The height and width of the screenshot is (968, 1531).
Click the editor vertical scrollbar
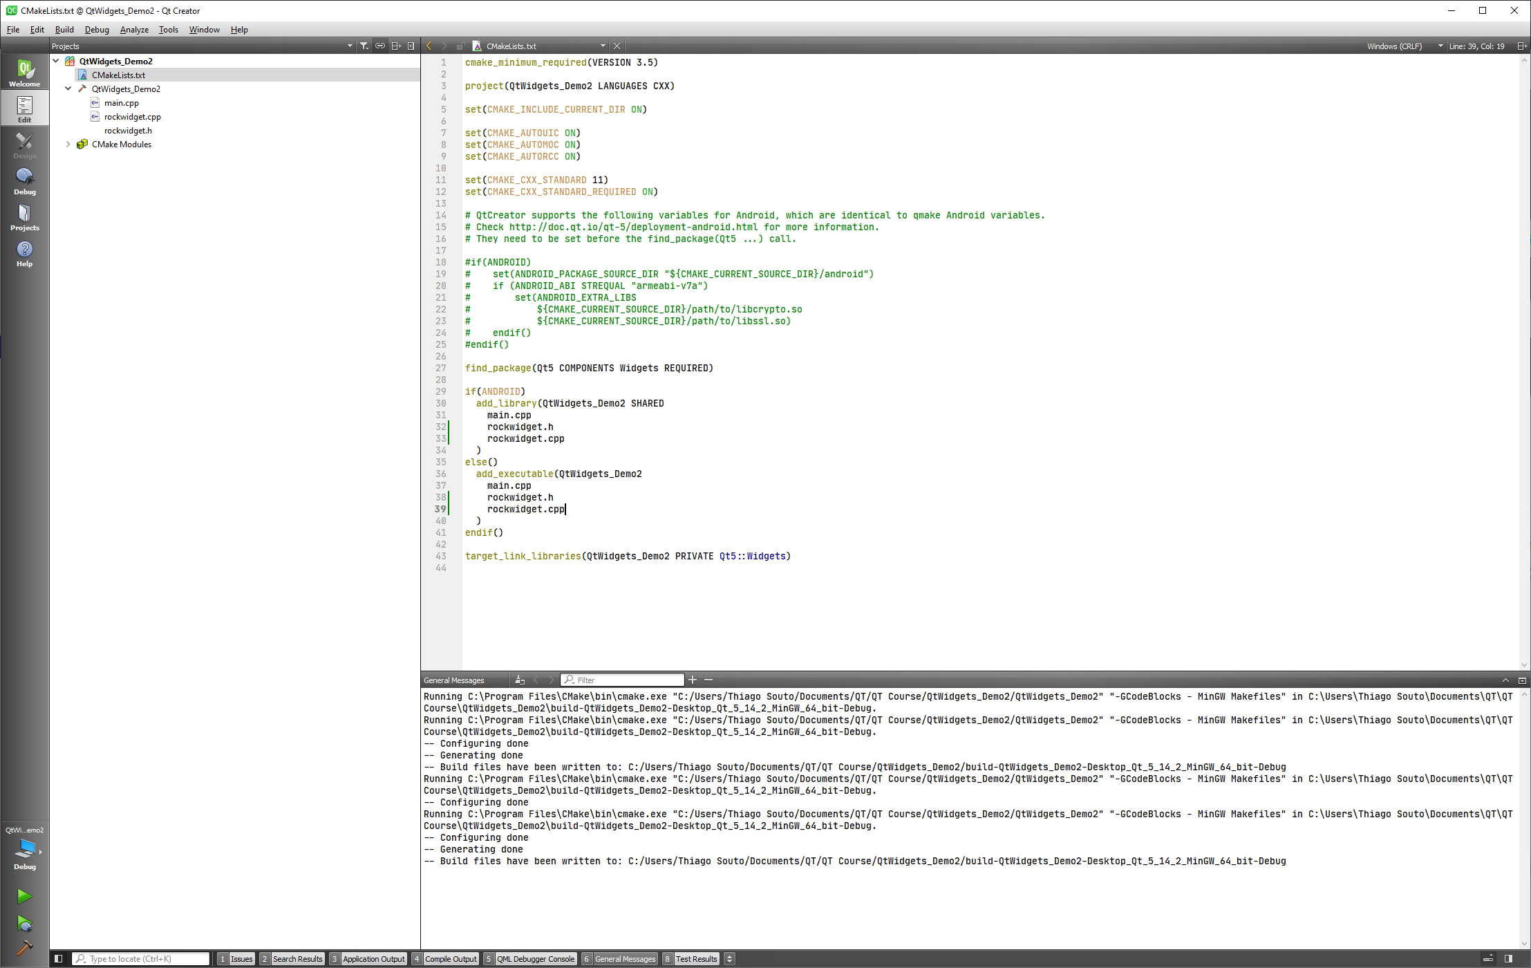(1524, 362)
